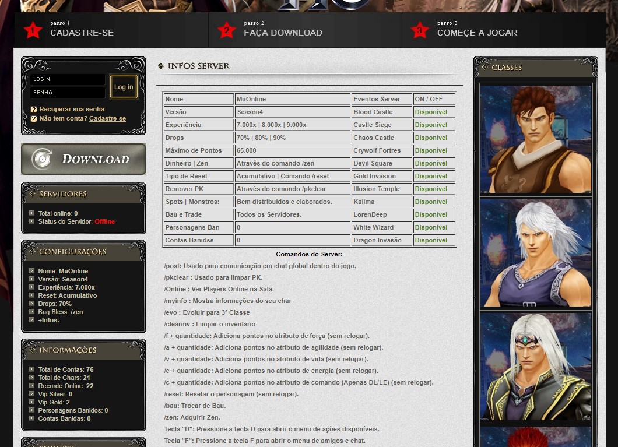Click the /reset command description line

[231, 394]
